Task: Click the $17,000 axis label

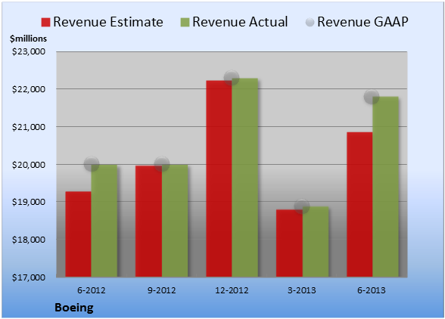Action: click(x=29, y=277)
